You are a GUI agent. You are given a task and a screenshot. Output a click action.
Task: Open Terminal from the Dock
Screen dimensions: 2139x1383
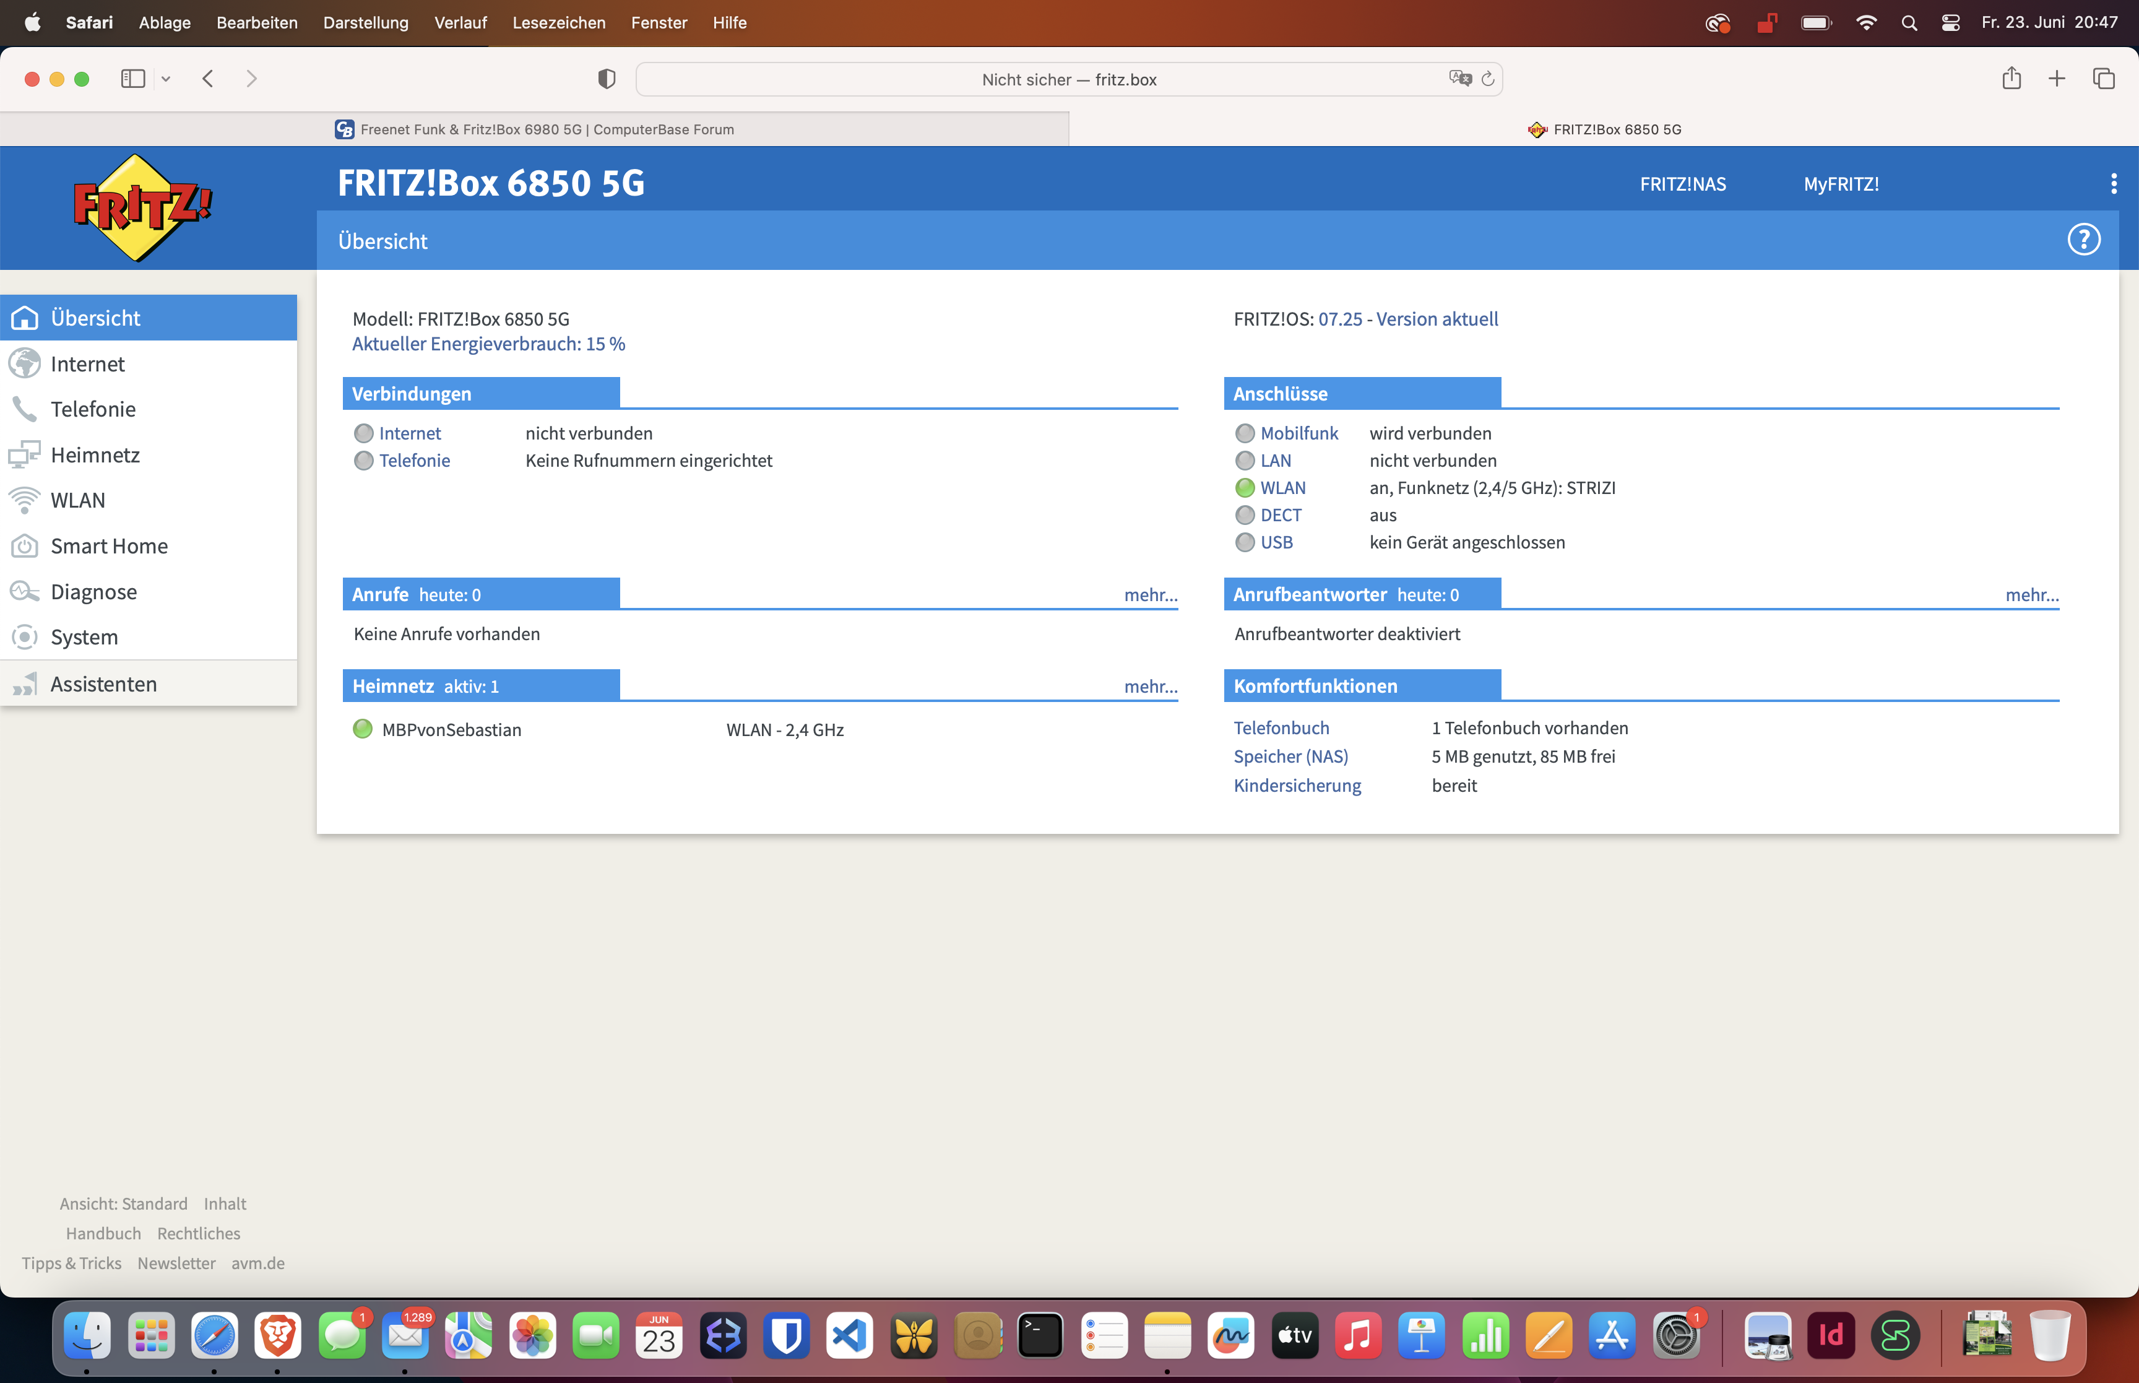[x=1039, y=1335]
